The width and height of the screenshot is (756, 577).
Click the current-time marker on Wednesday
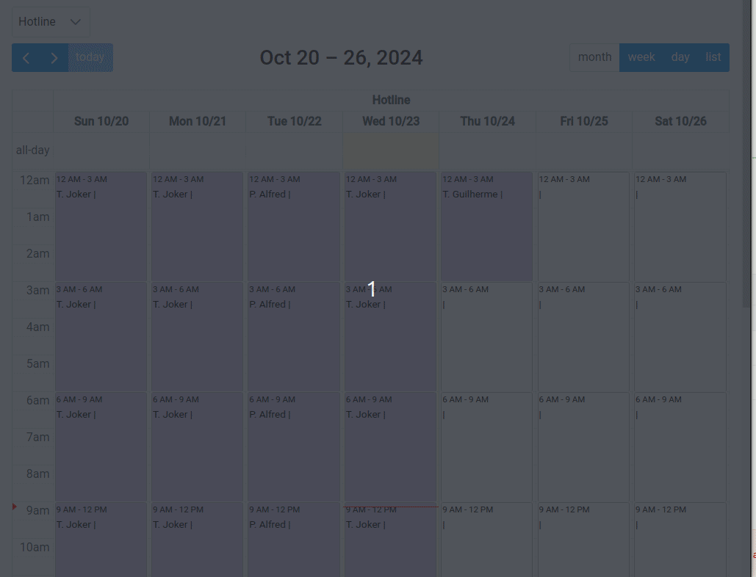(x=390, y=507)
